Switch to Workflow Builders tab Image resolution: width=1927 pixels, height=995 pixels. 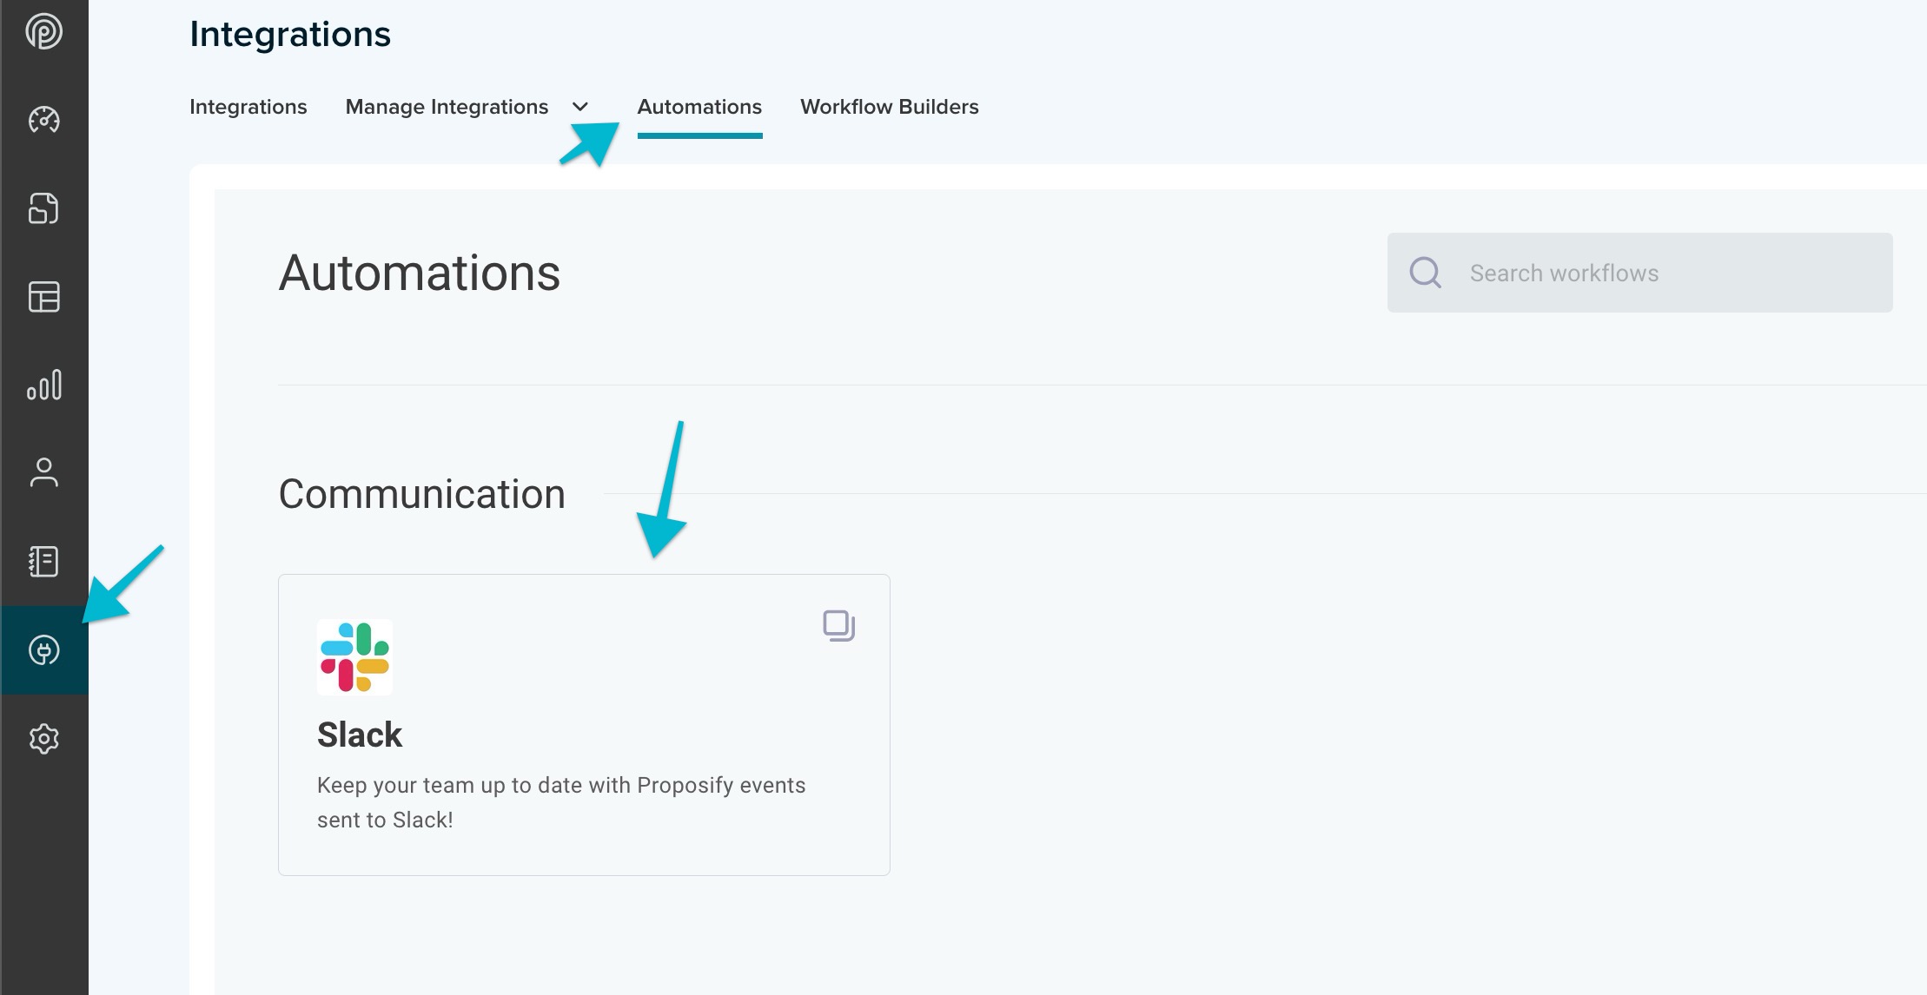click(x=890, y=107)
